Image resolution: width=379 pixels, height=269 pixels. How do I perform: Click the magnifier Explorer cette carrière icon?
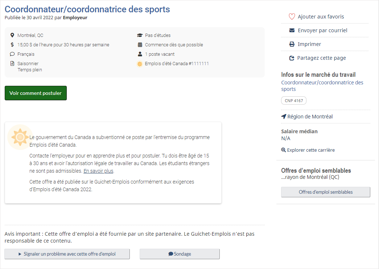[284, 150]
